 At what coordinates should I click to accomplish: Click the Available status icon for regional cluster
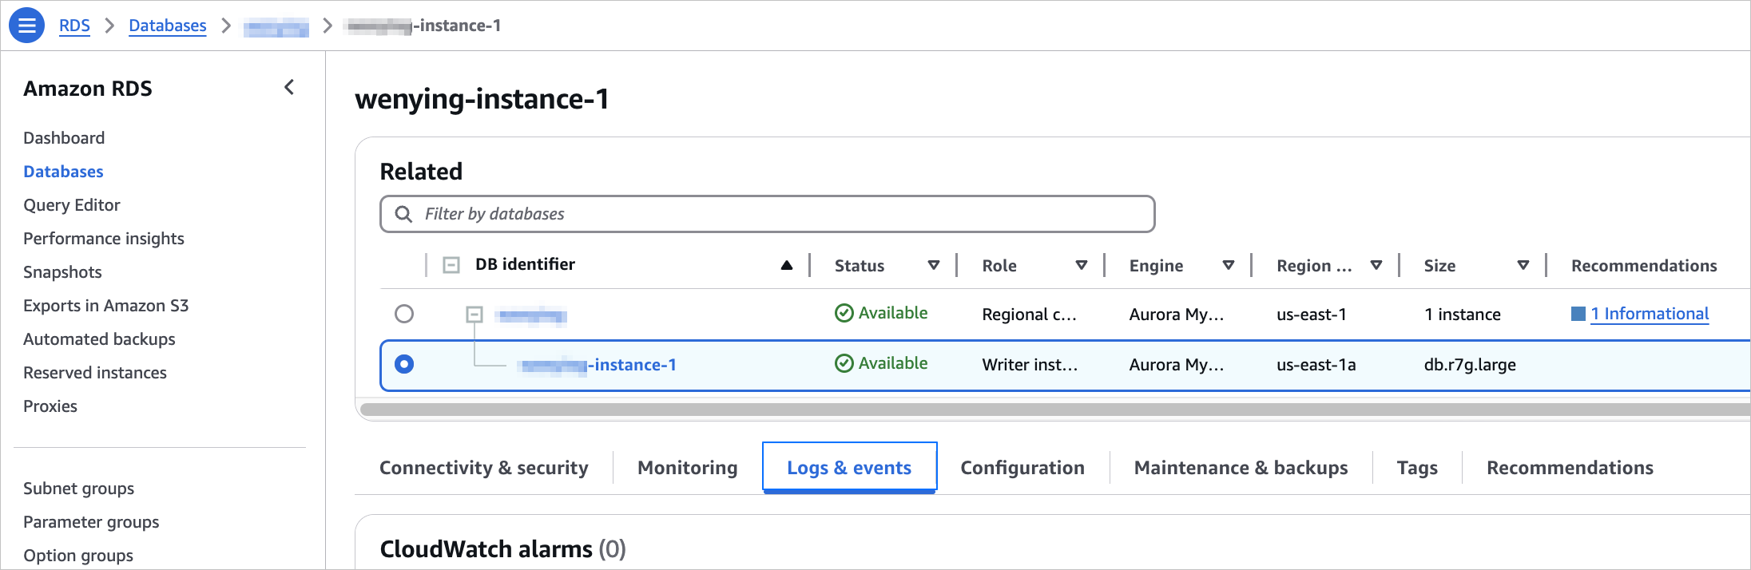click(844, 313)
